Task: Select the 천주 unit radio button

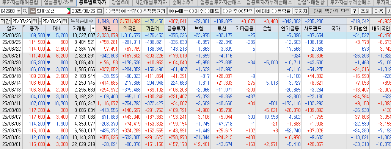Action: click(x=225, y=11)
